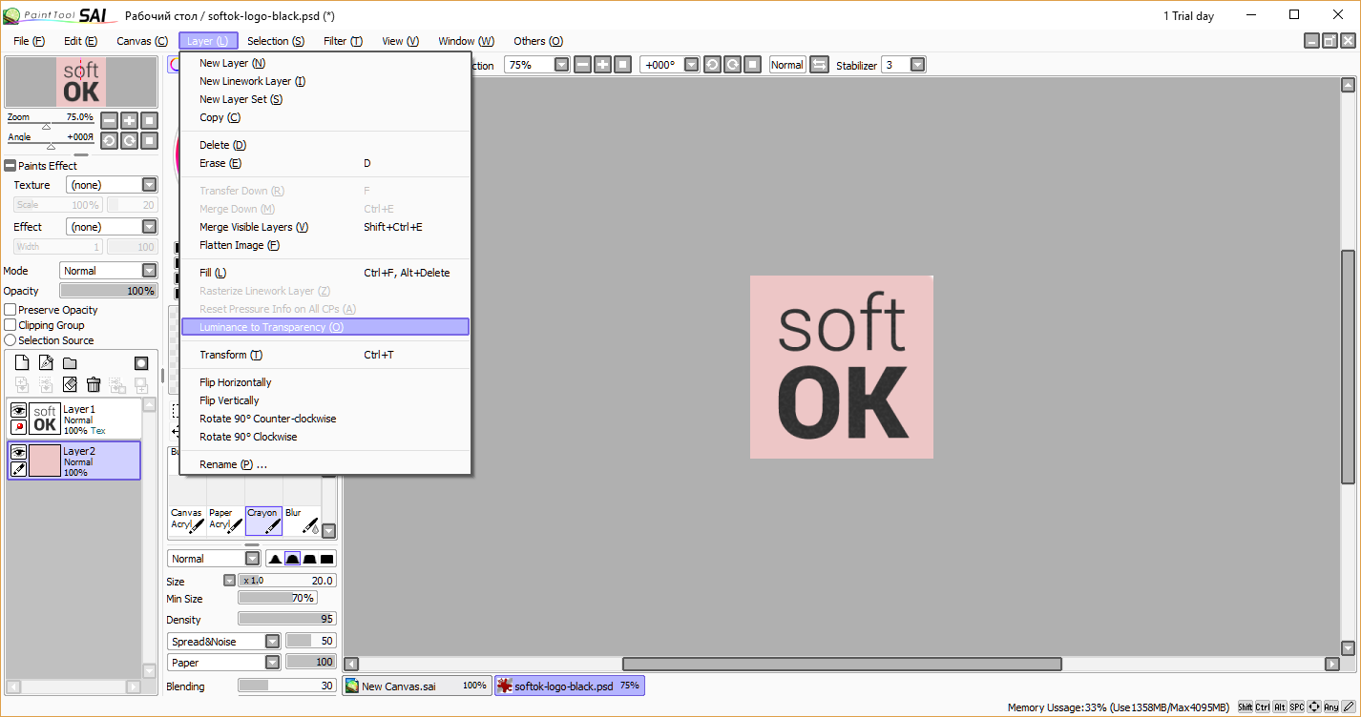Click the New Layer Set folder icon
Image resolution: width=1361 pixels, height=717 pixels.
[x=70, y=363]
